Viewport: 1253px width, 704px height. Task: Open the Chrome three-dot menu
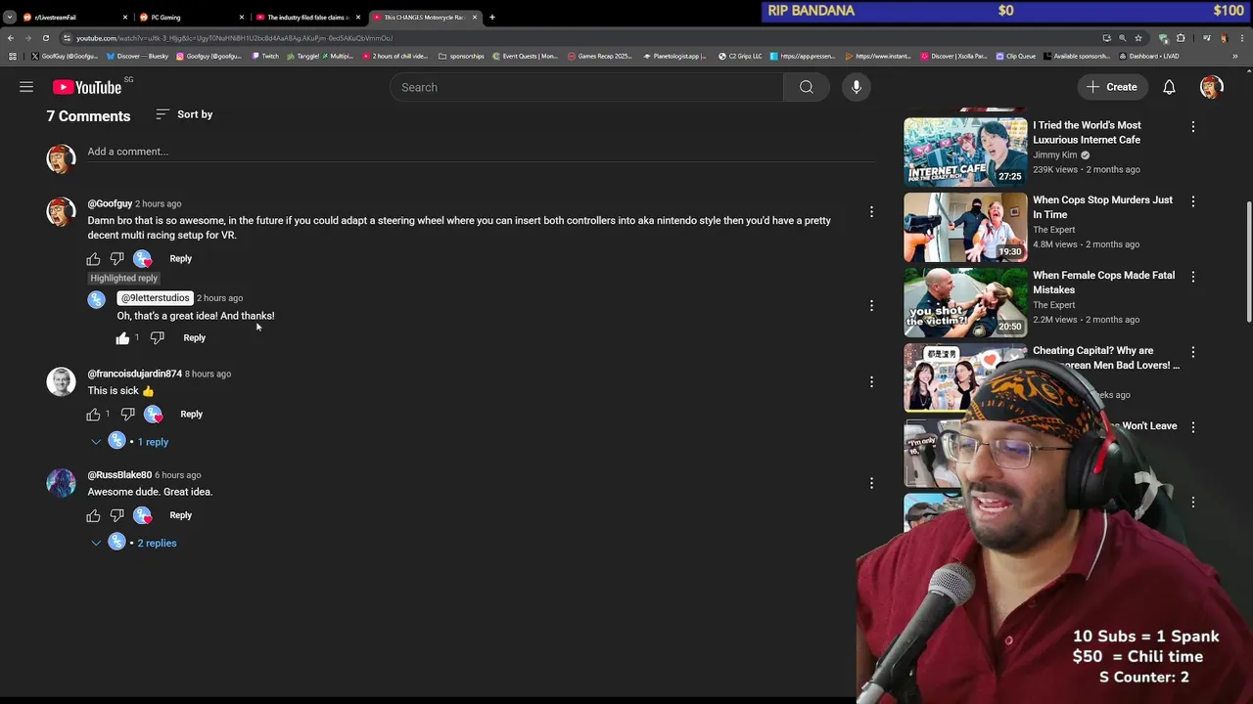click(x=1242, y=38)
